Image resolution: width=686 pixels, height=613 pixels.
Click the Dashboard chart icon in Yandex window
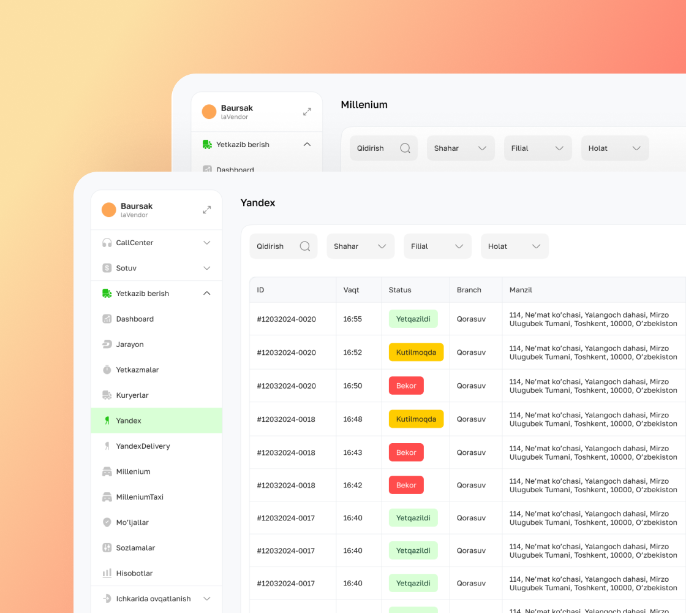click(107, 319)
